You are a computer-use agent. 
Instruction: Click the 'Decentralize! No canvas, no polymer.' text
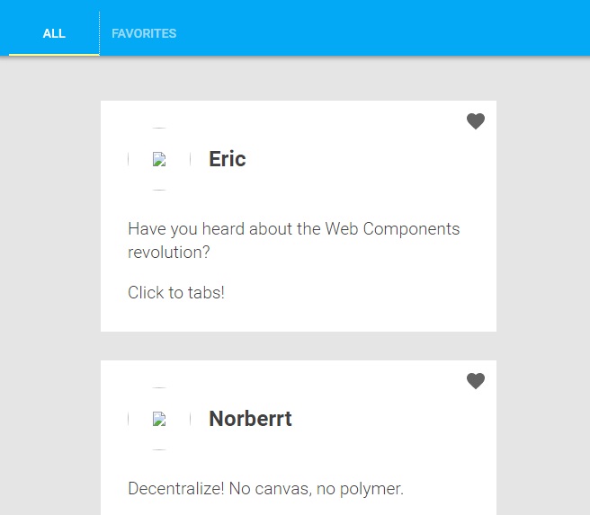(266, 489)
